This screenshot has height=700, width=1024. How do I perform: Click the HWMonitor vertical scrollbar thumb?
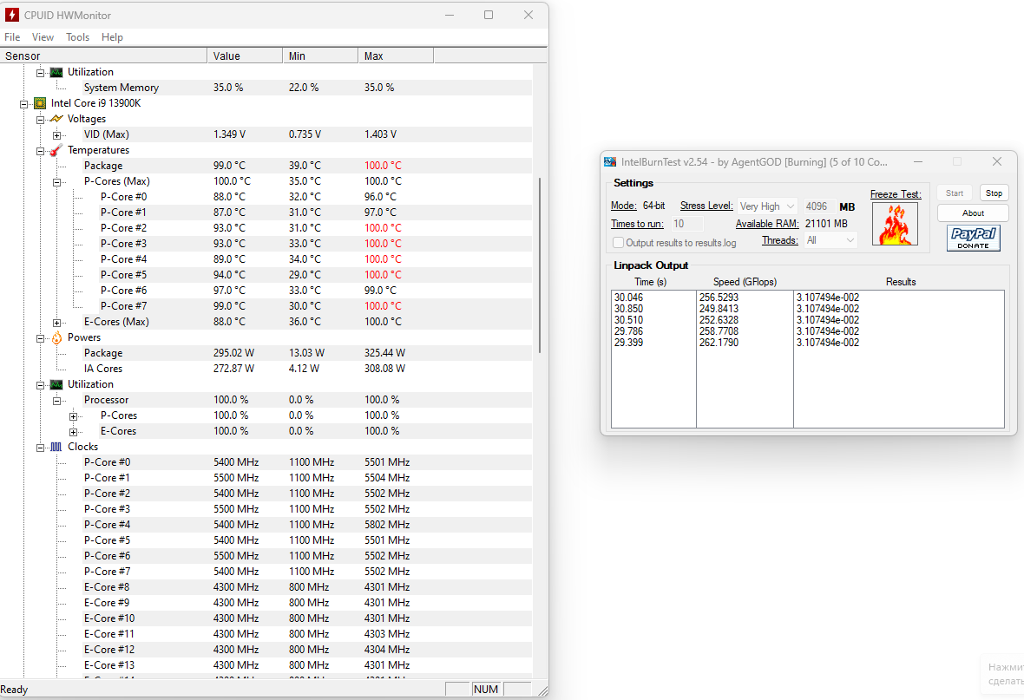coord(540,265)
